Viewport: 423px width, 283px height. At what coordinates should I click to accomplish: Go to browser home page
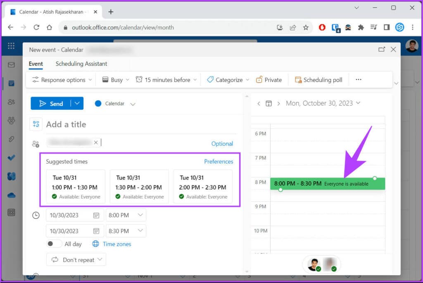(50, 27)
